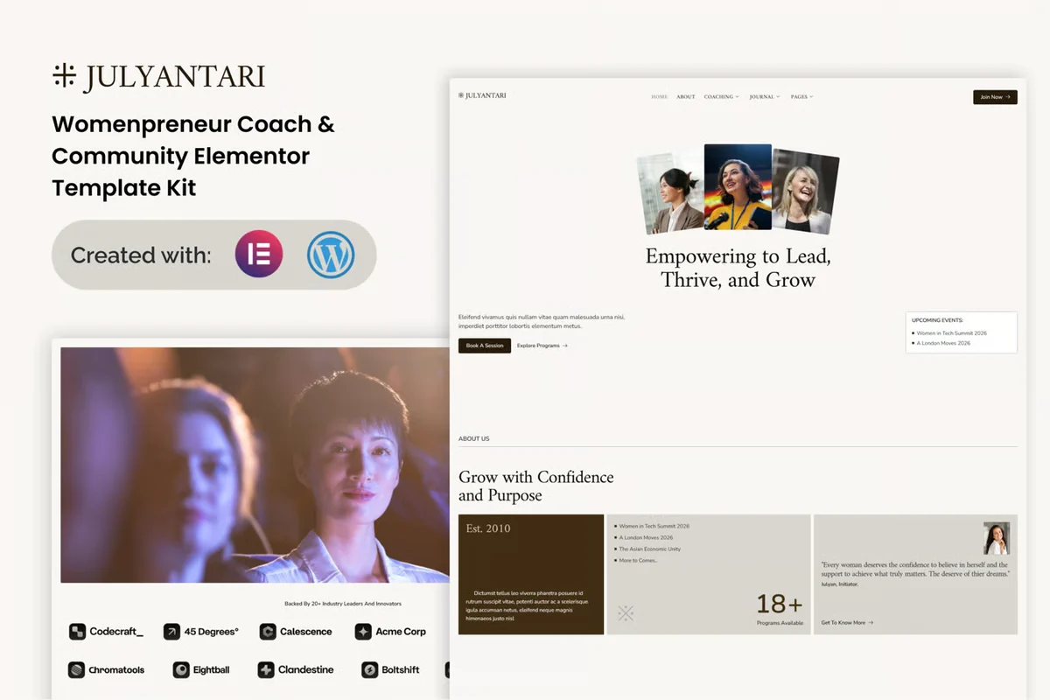Click "Backed By 20+ Industry Leaders And Innovators"
The width and height of the screenshot is (1050, 700).
(343, 604)
